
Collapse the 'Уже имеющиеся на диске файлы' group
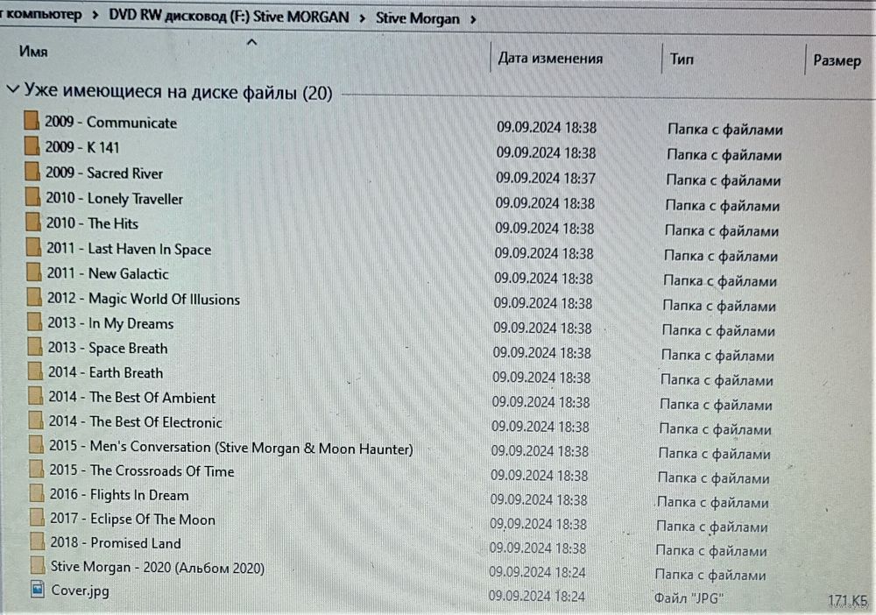(x=12, y=88)
